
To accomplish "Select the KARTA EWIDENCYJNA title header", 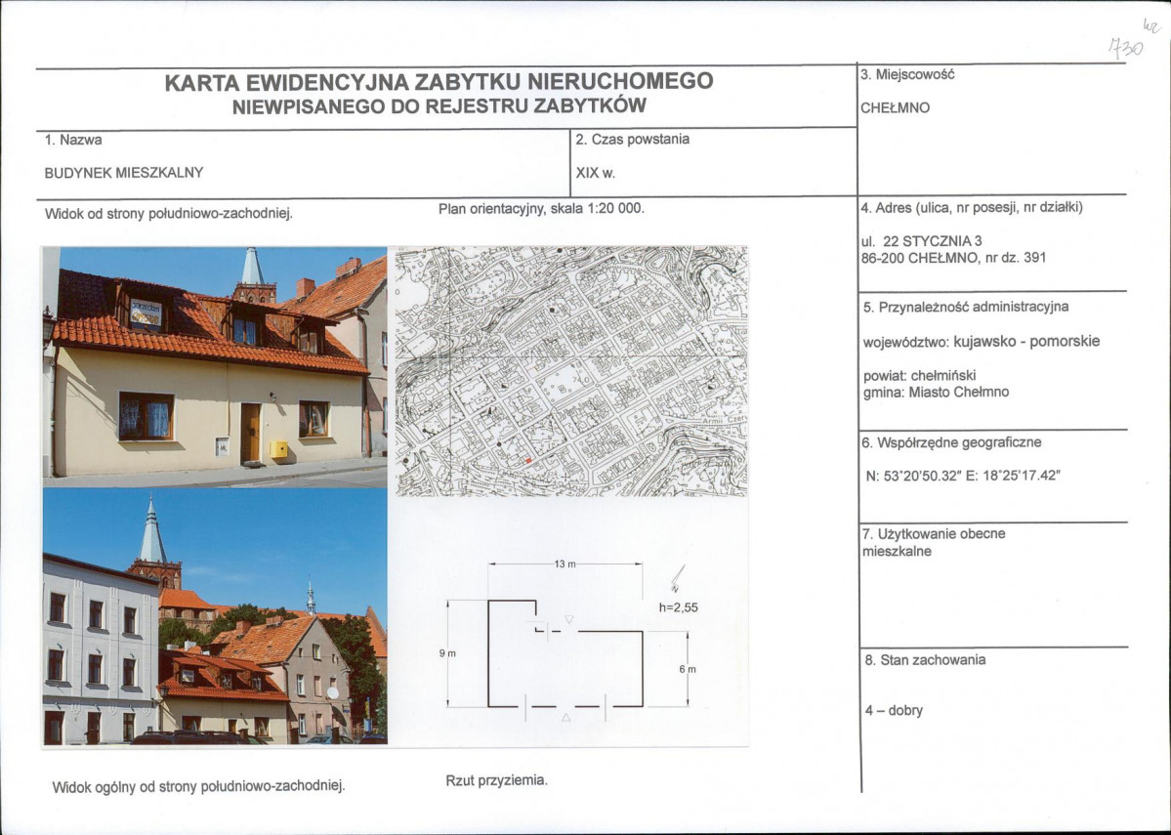I will [x=439, y=84].
